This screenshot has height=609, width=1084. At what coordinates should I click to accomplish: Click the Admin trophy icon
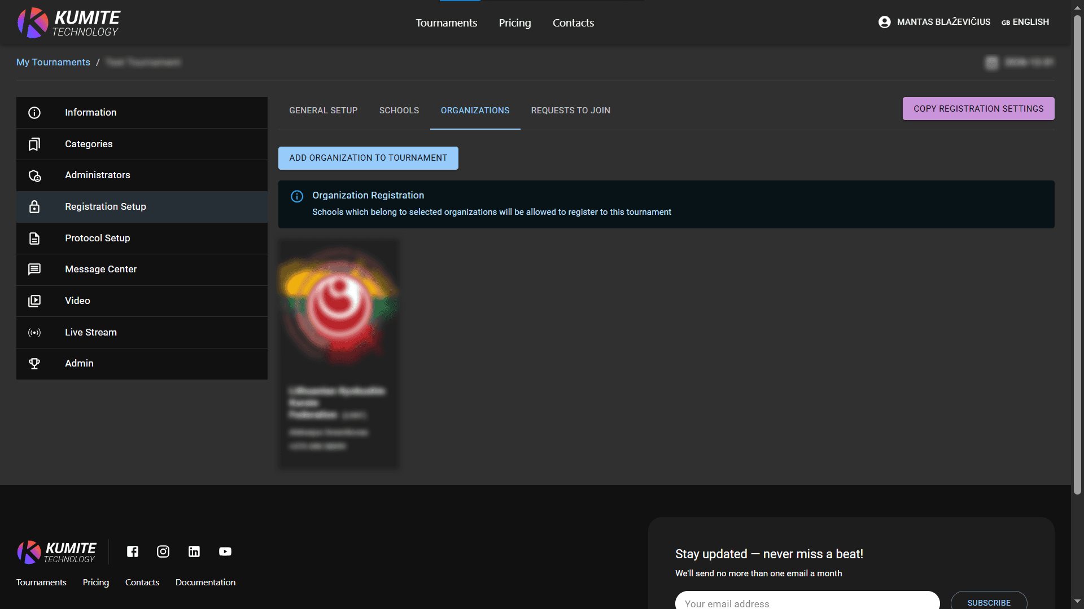[x=34, y=364]
